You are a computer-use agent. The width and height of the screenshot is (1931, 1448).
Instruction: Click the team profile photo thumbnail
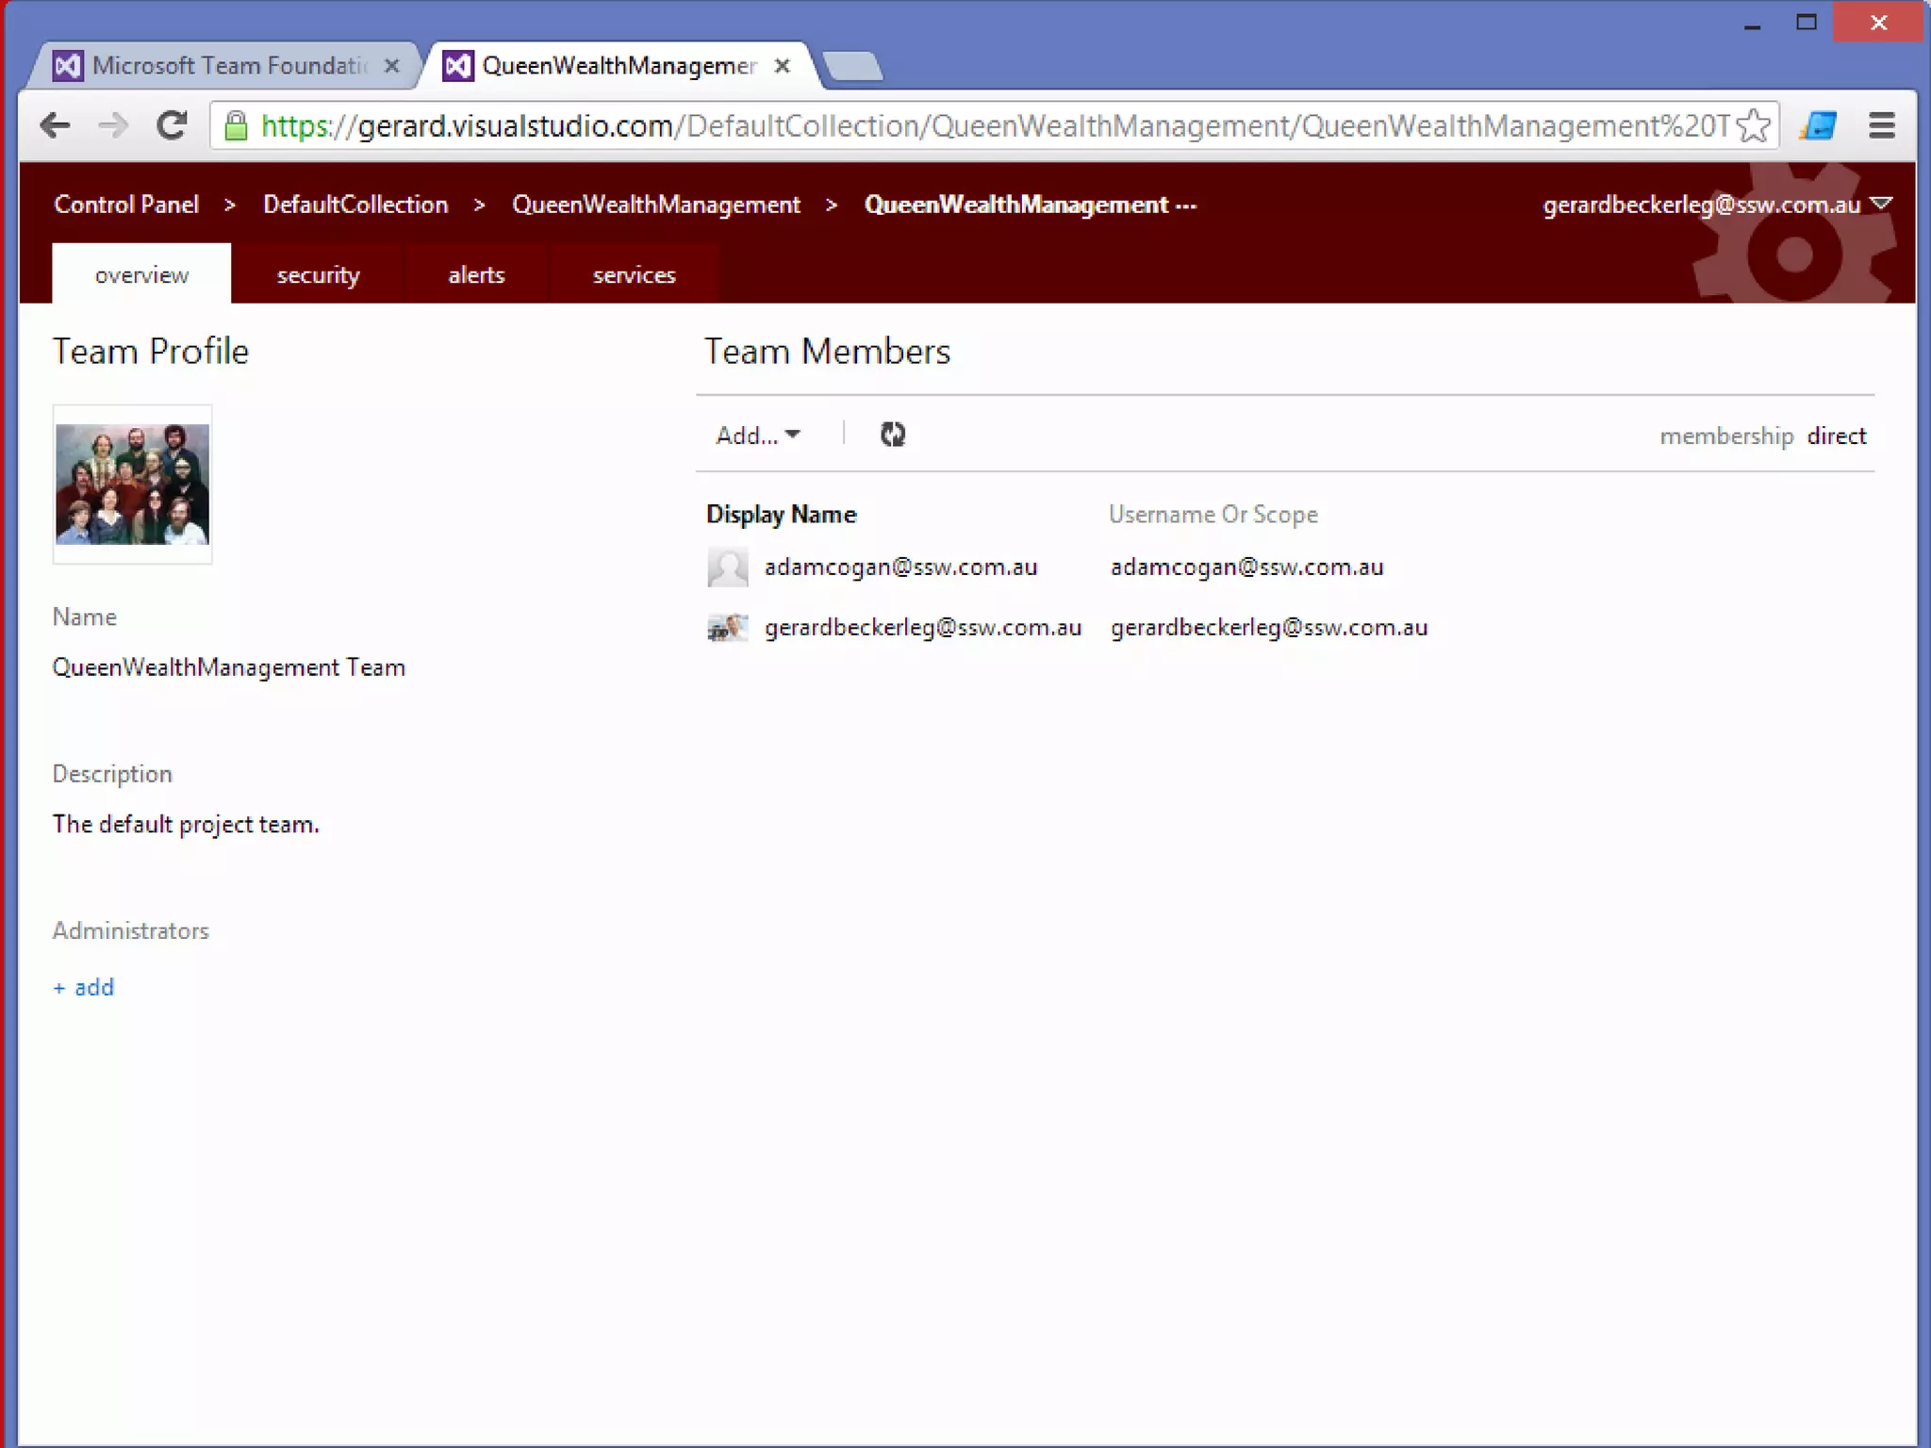click(x=132, y=485)
